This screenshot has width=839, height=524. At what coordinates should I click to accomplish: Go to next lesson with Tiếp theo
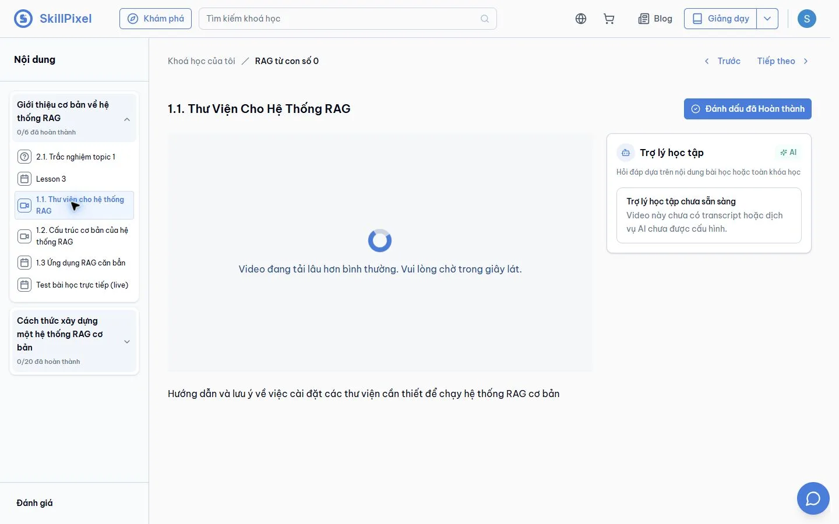[x=783, y=61]
